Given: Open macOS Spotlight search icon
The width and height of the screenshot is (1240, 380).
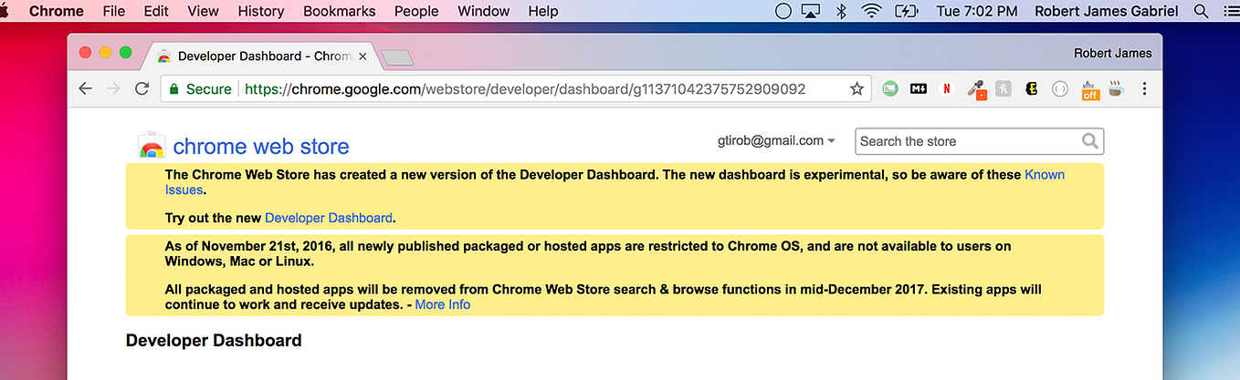Looking at the screenshot, I should click(x=1201, y=11).
